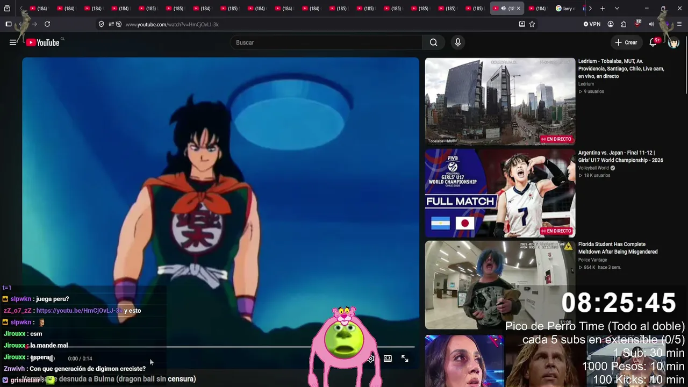Screen dimensions: 688x387
Task: Expand the tab search dropdown
Action: pyautogui.click(x=617, y=9)
